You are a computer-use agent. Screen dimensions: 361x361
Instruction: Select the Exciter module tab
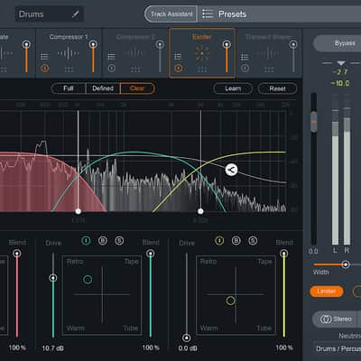202,53
